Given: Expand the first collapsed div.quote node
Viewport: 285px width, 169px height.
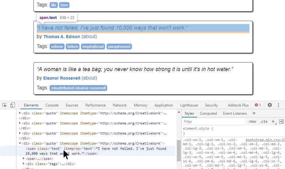Looking at the screenshot, I should (20, 113).
